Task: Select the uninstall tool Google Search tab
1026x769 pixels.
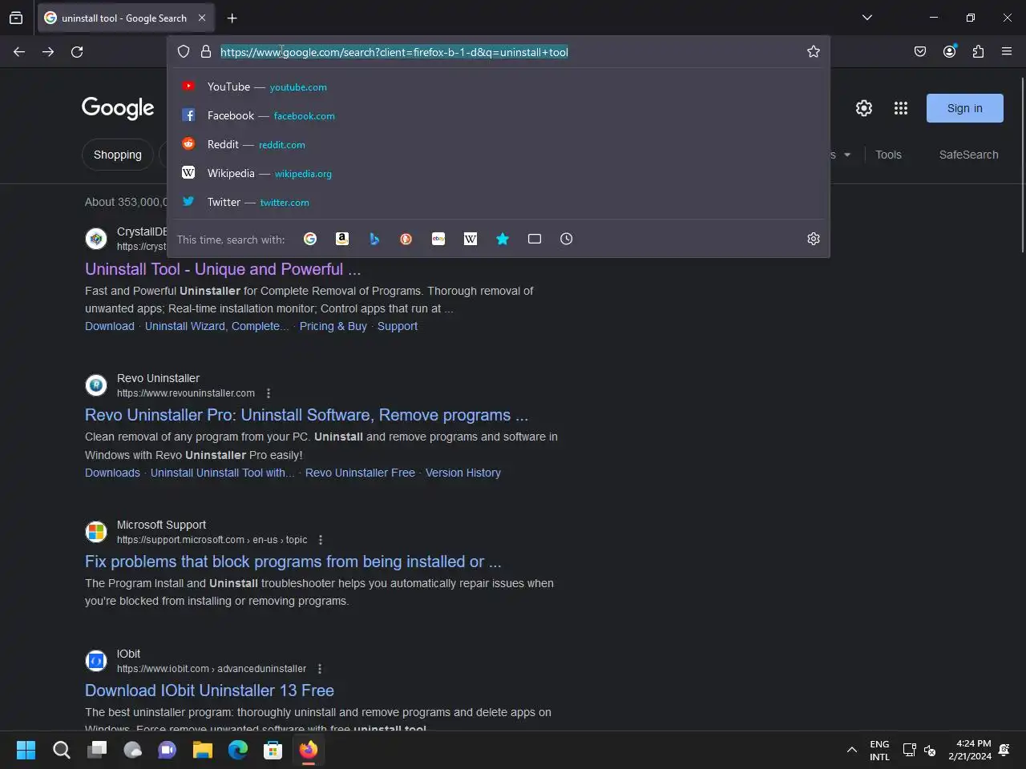Action: (126, 18)
